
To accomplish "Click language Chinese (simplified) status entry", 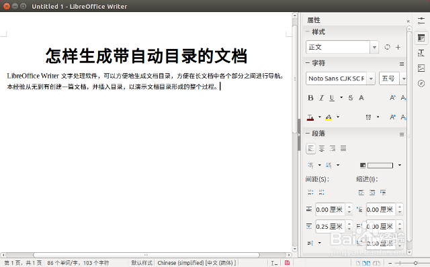I will click(x=196, y=263).
